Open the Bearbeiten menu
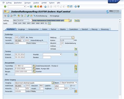 (x=18, y=3)
